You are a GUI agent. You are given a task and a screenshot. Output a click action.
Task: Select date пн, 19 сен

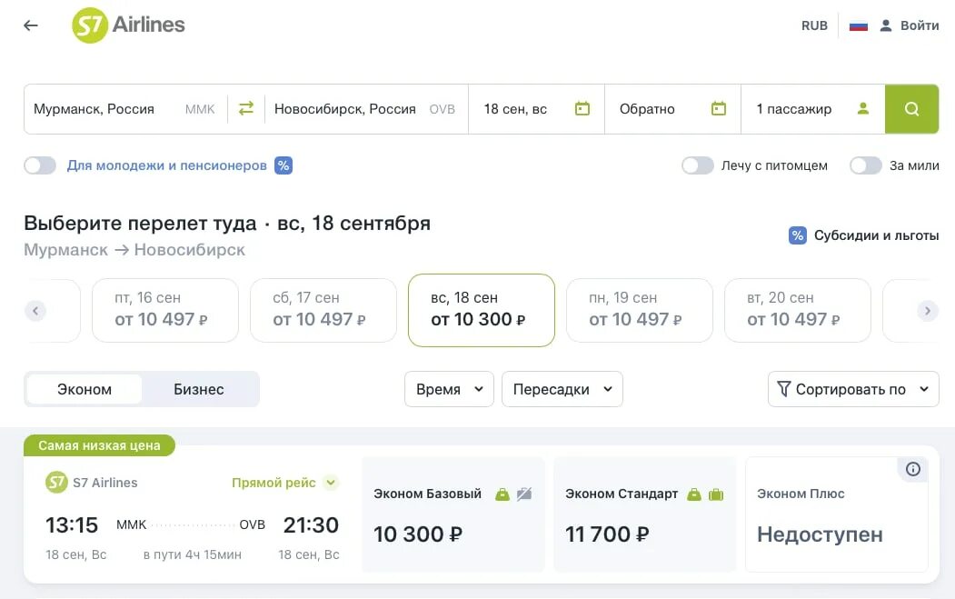(x=640, y=310)
